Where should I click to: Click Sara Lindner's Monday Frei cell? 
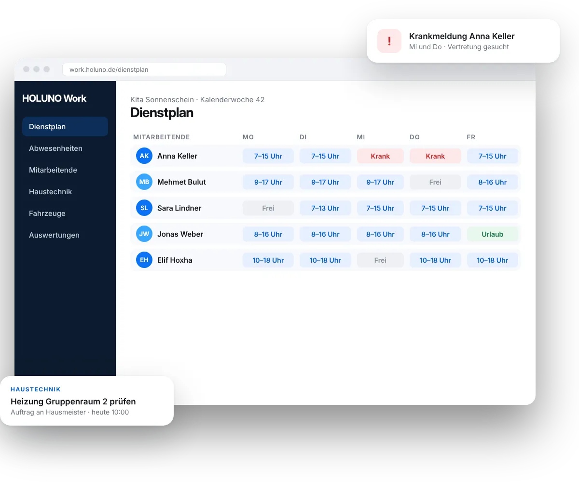pos(268,208)
